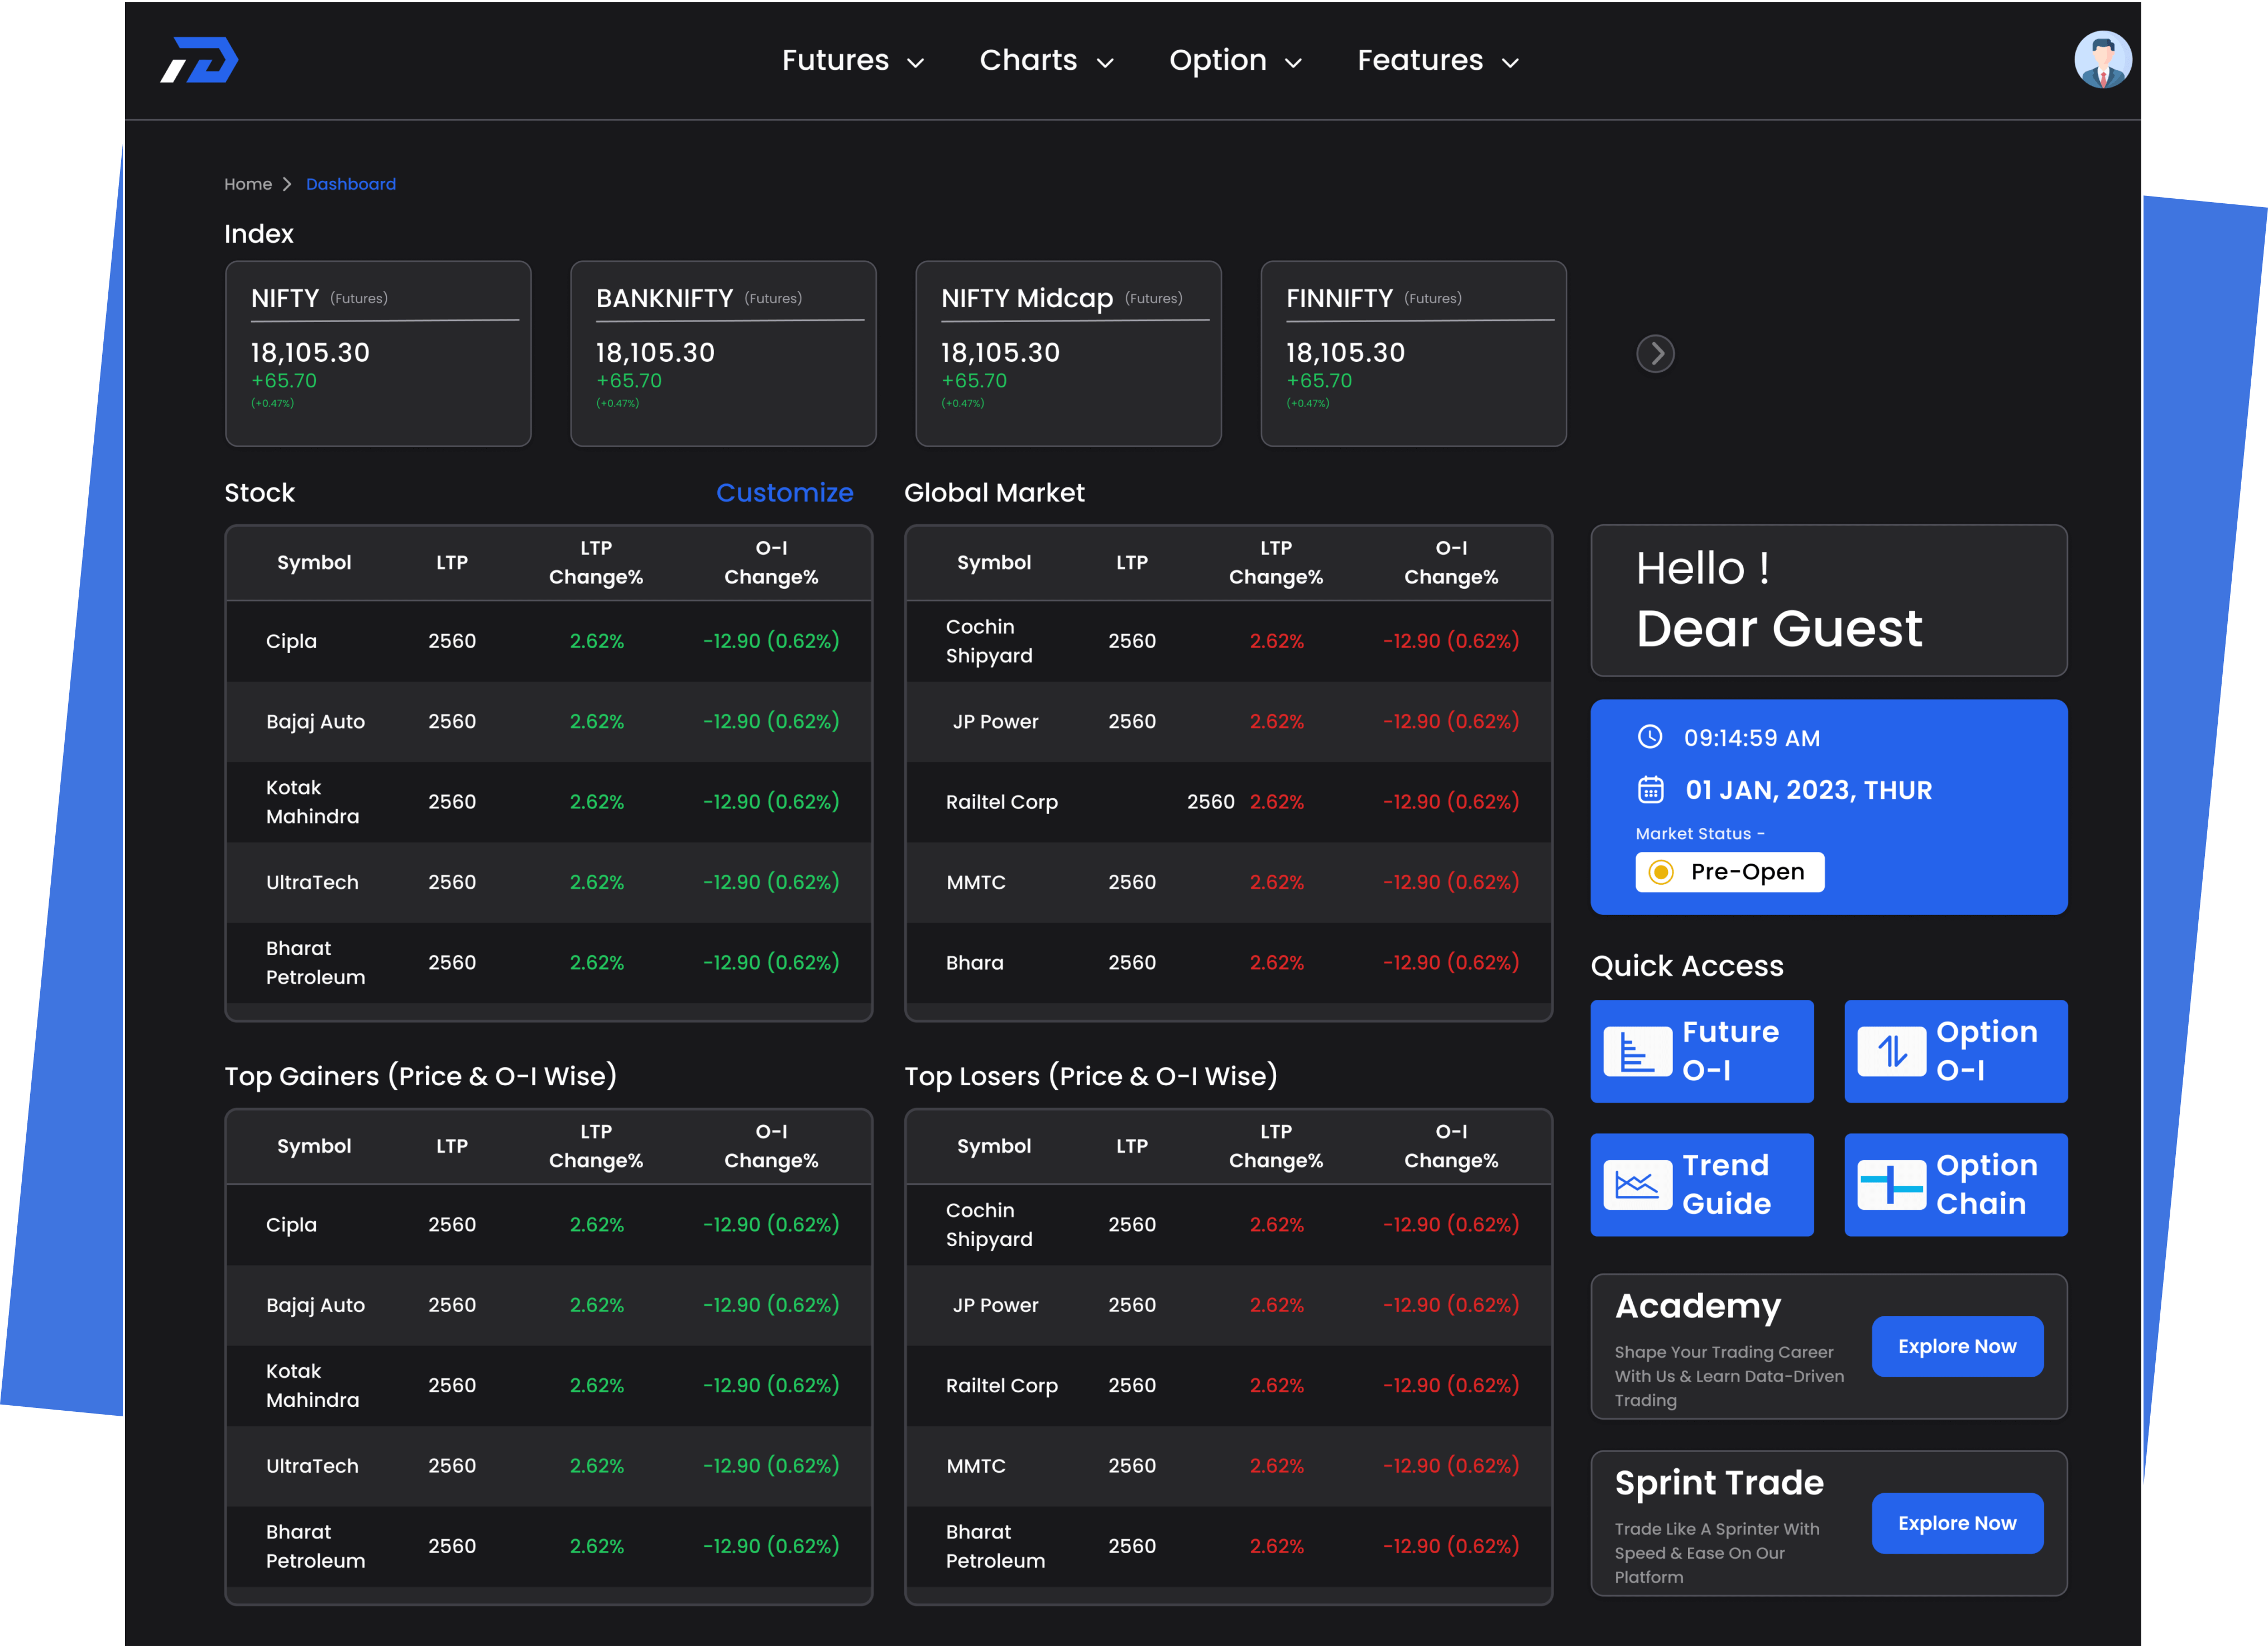2268x1648 pixels.
Task: Click the clock icon beside the time
Action: click(x=1649, y=737)
